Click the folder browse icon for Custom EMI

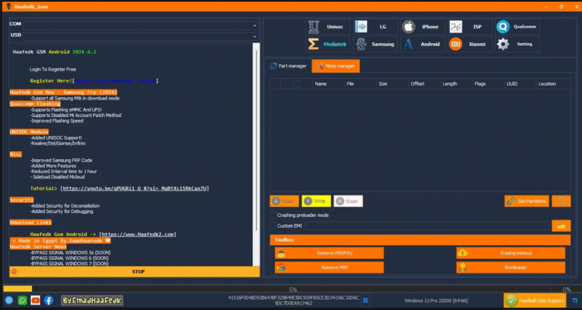[561, 226]
